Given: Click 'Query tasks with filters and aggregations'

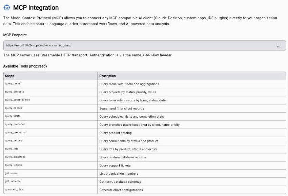Looking at the screenshot, I should [129, 84].
